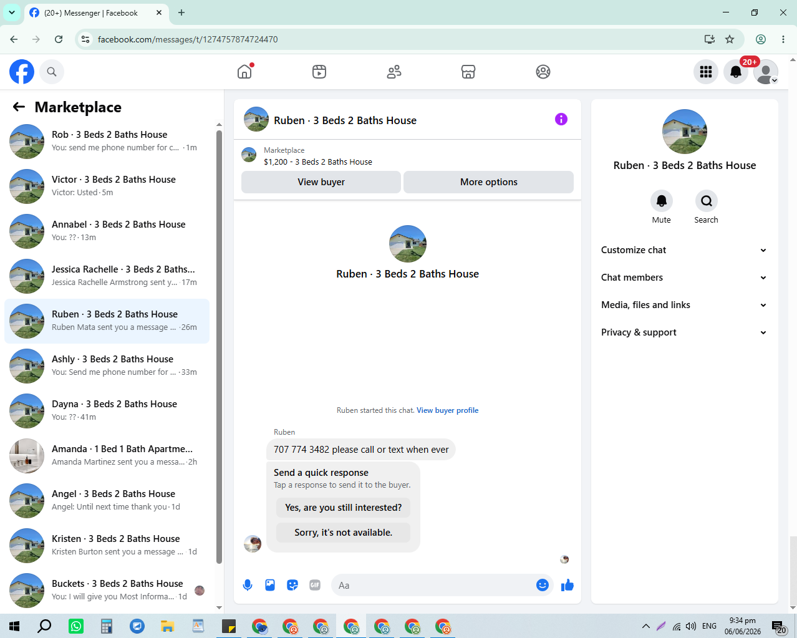
Task: View site information icon in address bar
Action: coord(85,39)
